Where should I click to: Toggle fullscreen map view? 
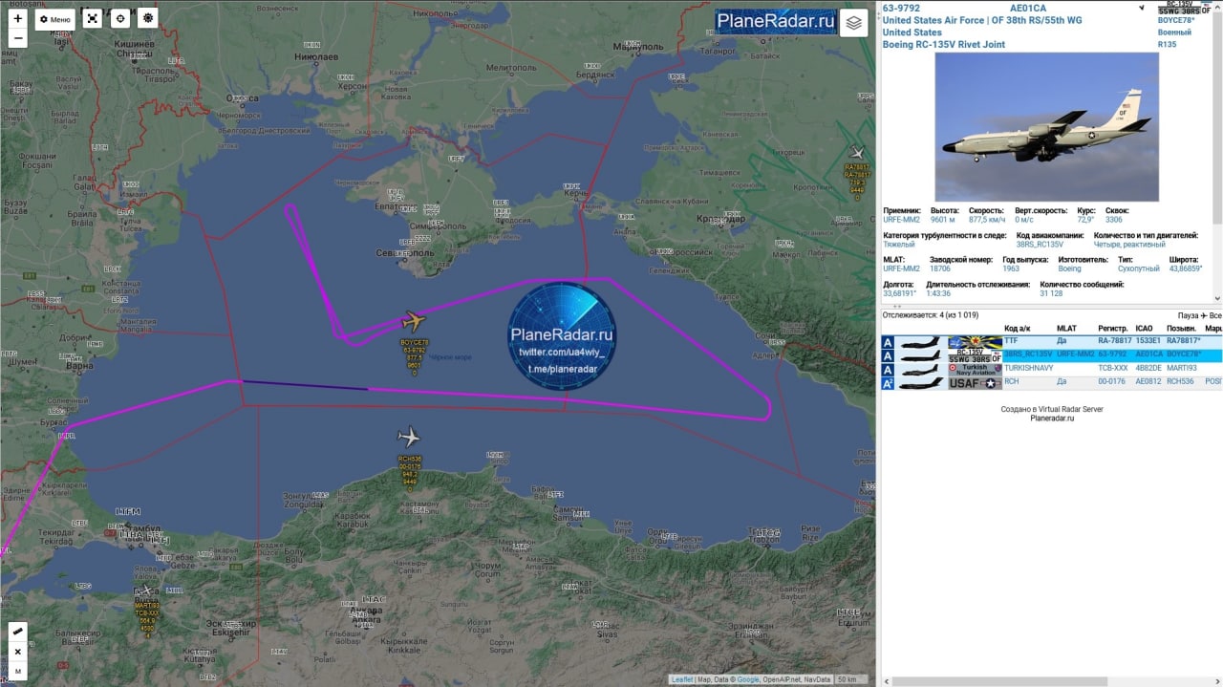(92, 18)
